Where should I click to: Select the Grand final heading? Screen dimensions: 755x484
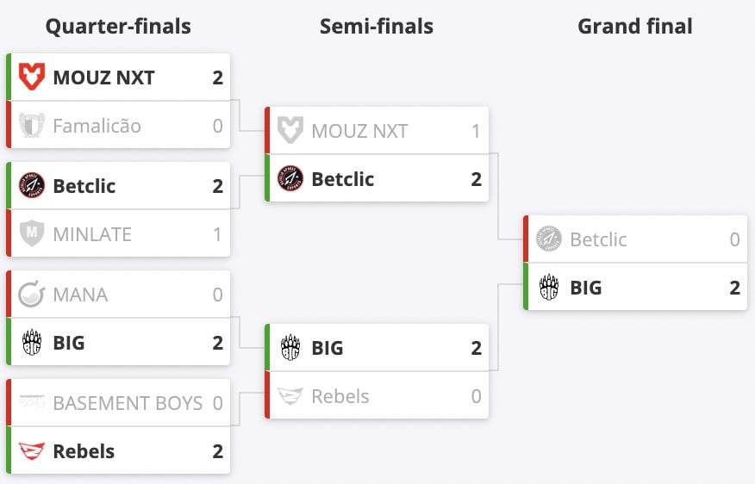coord(635,27)
